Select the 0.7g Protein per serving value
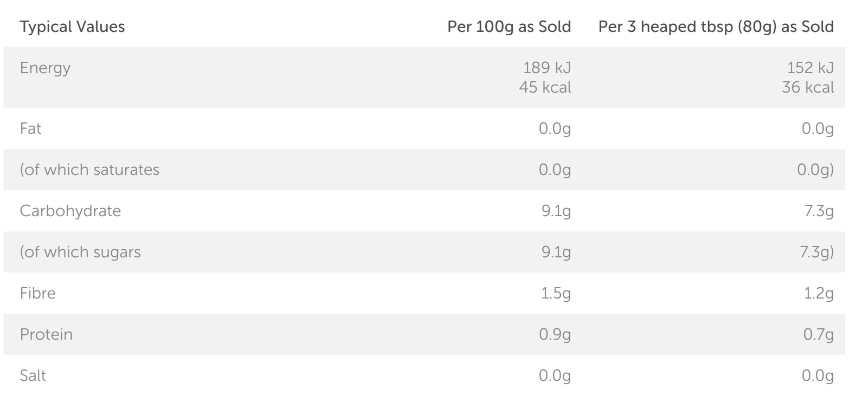849x402 pixels. [818, 334]
